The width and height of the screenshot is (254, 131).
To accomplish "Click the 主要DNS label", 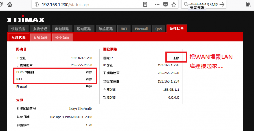I will point(109,89).
